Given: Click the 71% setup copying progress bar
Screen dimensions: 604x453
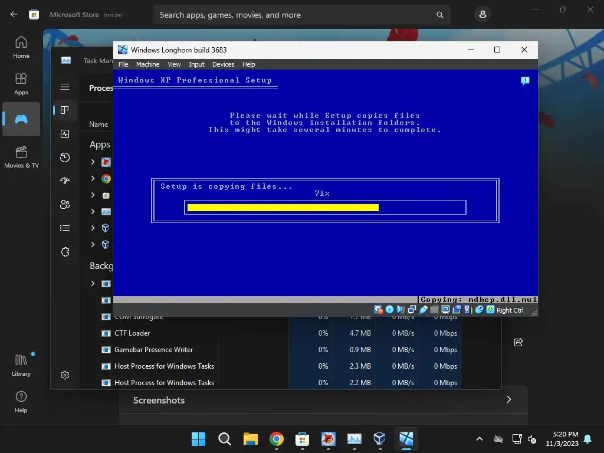Looking at the screenshot, I should click(x=325, y=208).
